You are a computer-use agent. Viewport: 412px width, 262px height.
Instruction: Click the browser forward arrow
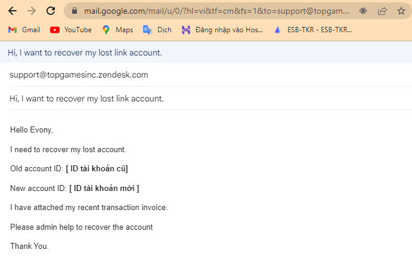click(x=32, y=11)
